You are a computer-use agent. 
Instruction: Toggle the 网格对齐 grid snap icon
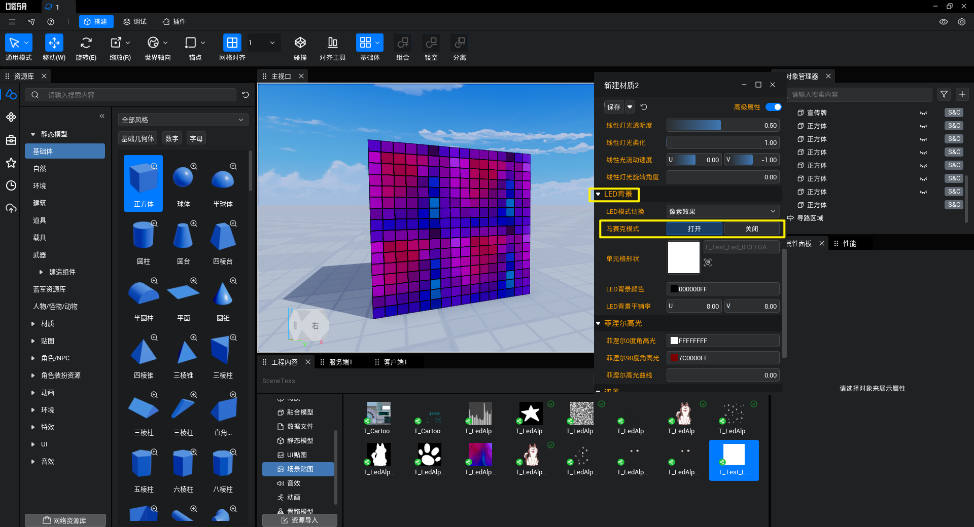click(x=232, y=43)
